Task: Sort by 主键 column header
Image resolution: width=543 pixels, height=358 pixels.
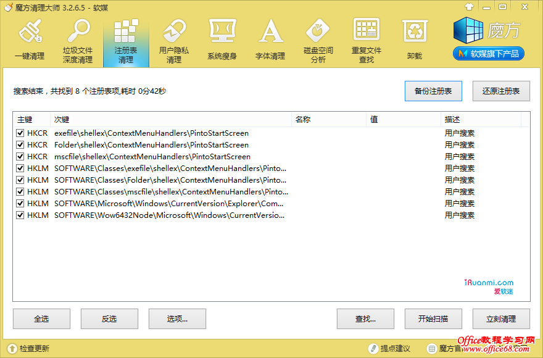Action: tap(32, 120)
